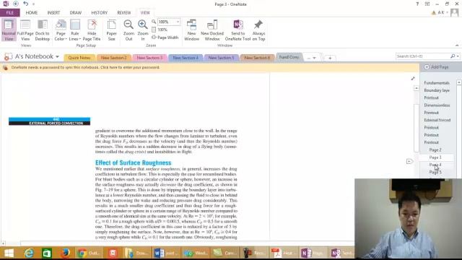Open the zoom percentage combo box
The height and width of the screenshot is (260, 462).
(x=169, y=22)
